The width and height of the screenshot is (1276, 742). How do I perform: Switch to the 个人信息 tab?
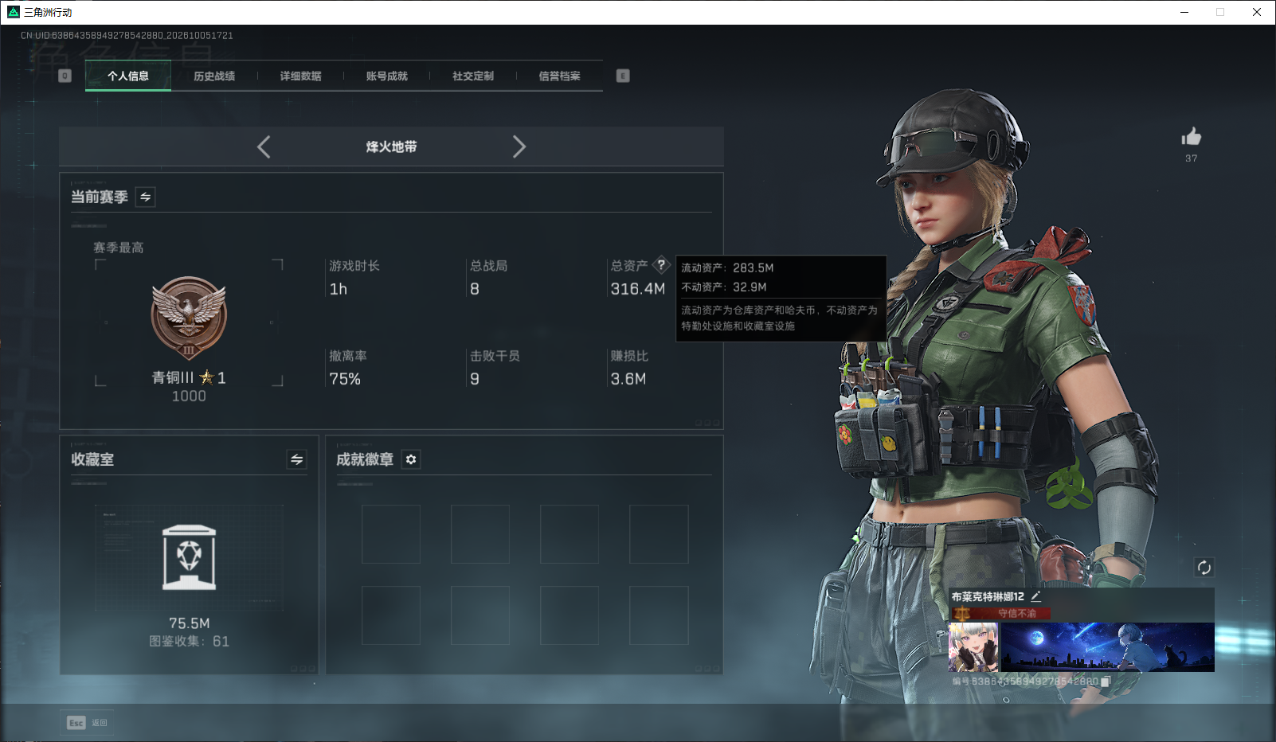128,76
